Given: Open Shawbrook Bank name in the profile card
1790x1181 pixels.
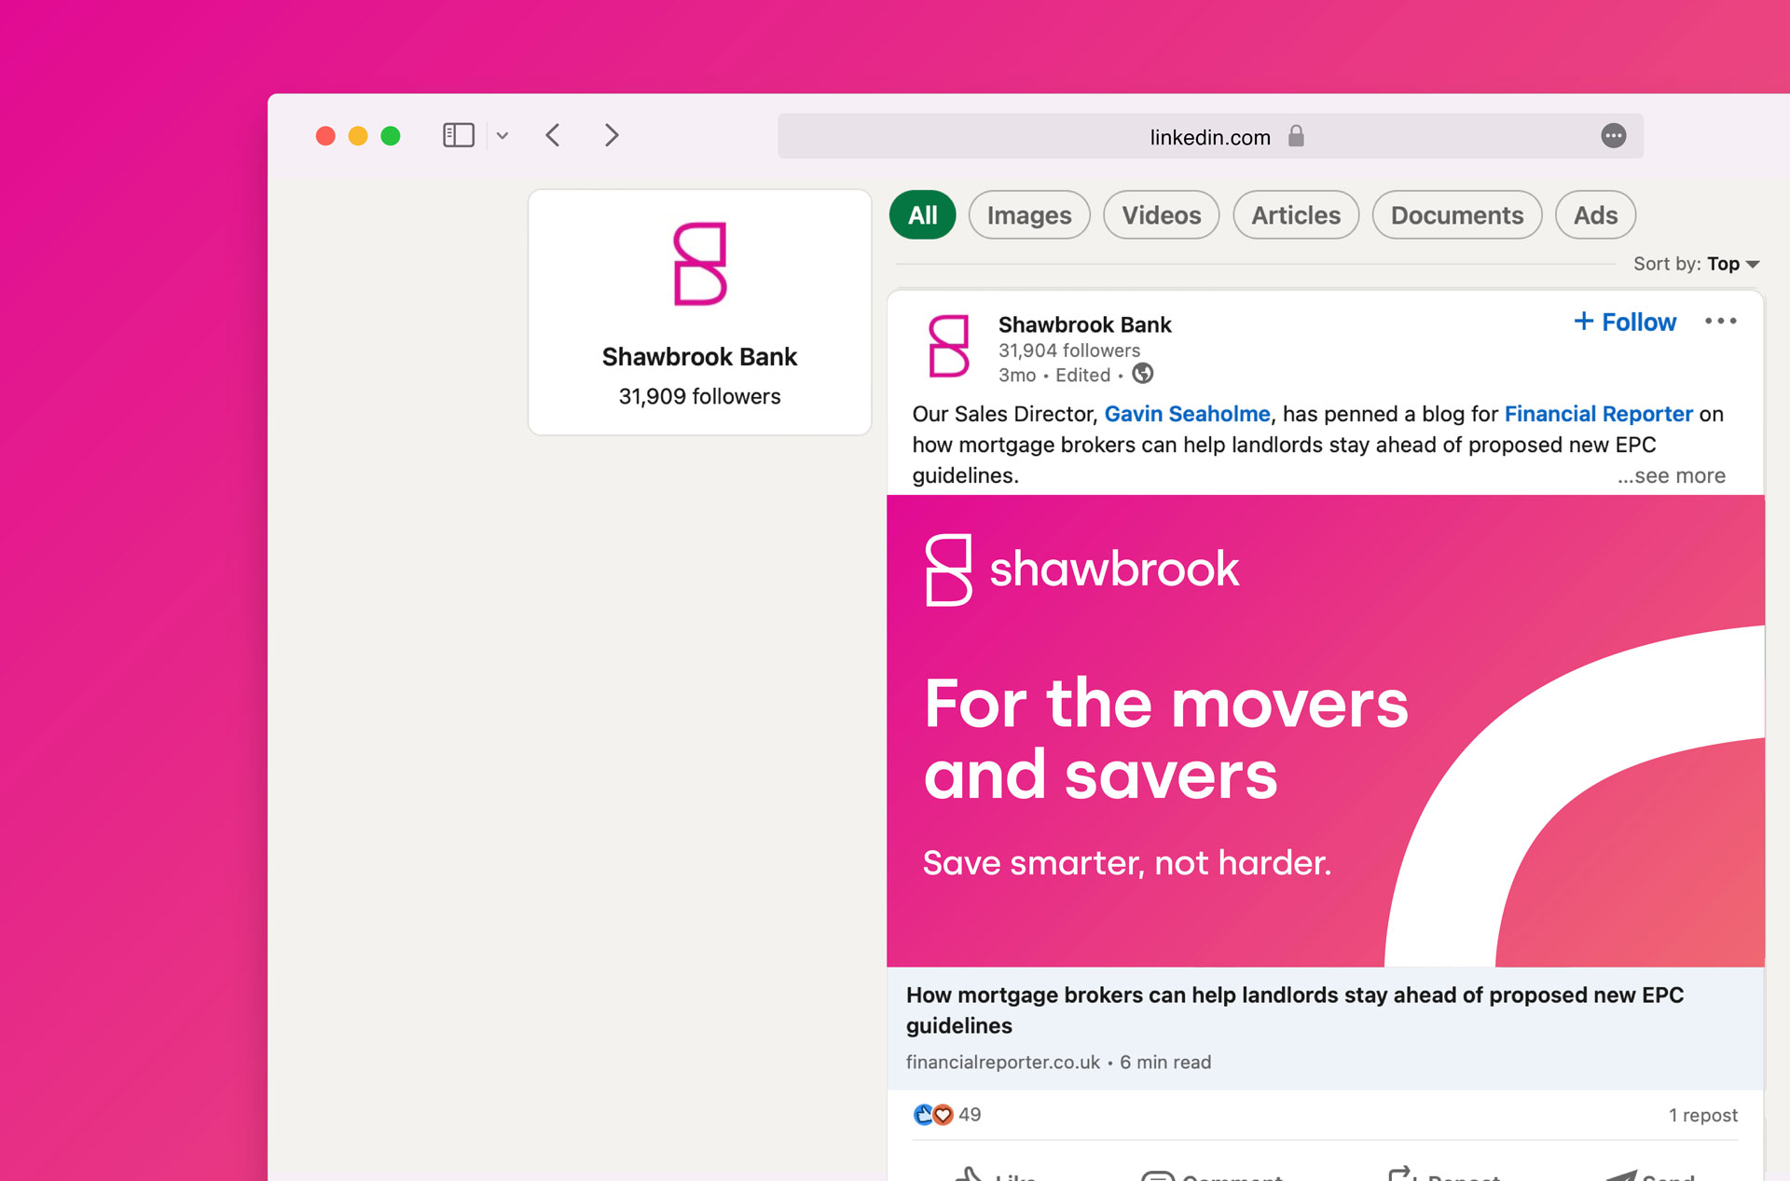Looking at the screenshot, I should [699, 357].
